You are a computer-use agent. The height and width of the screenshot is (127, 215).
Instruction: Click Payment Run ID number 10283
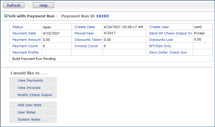pyautogui.click(x=102, y=16)
